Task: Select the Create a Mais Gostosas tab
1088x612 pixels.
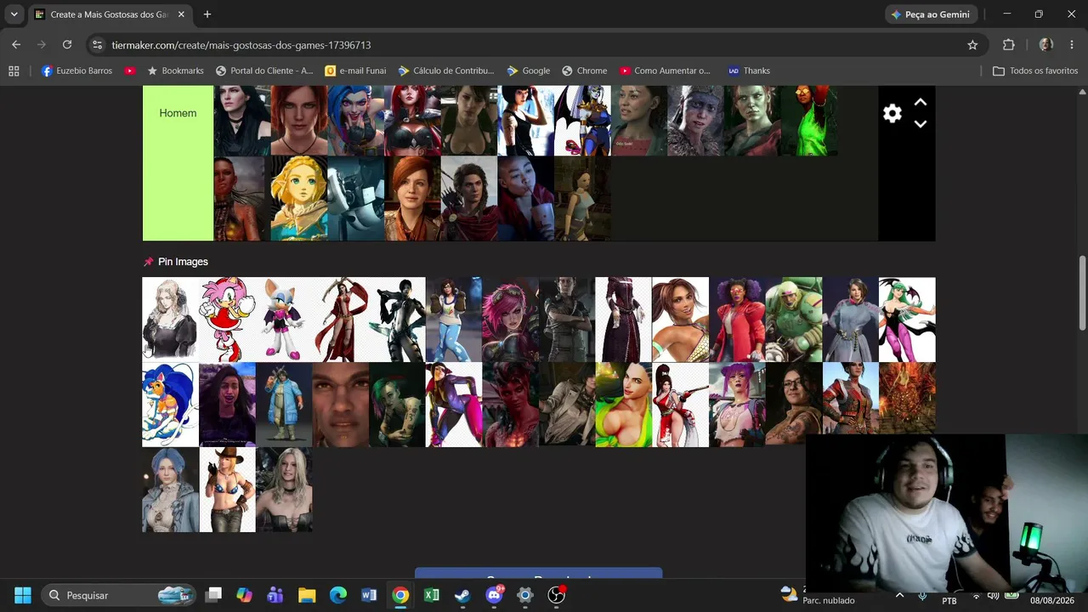Action: pyautogui.click(x=110, y=14)
